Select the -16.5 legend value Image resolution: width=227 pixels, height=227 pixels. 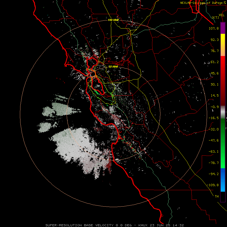tap(214, 118)
